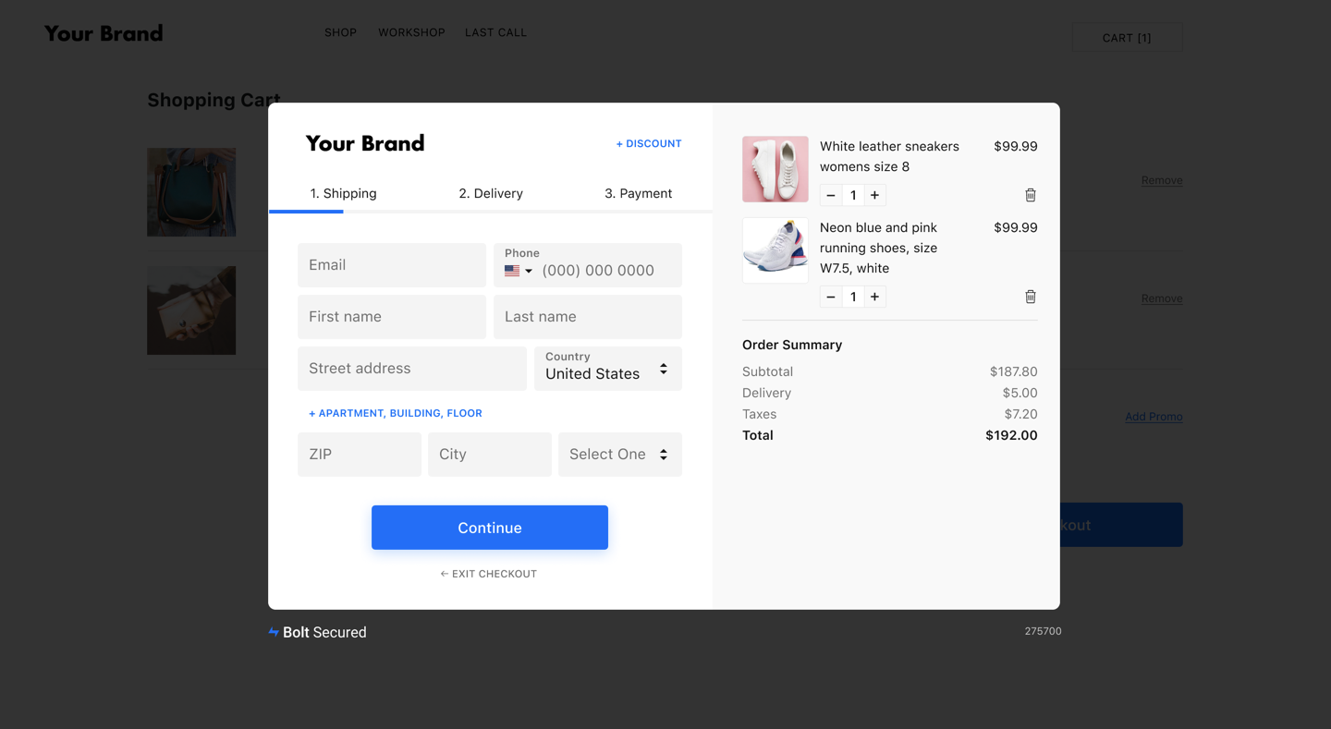Click the Total amount $192.00
The height and width of the screenshot is (729, 1331).
tap(1011, 435)
